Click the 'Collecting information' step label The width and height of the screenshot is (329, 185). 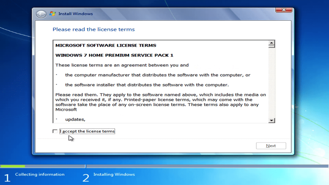click(x=40, y=174)
